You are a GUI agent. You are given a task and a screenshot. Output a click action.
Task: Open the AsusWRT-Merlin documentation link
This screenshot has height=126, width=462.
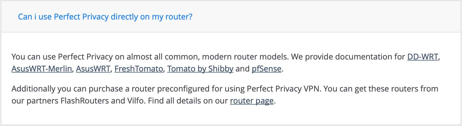(x=42, y=68)
